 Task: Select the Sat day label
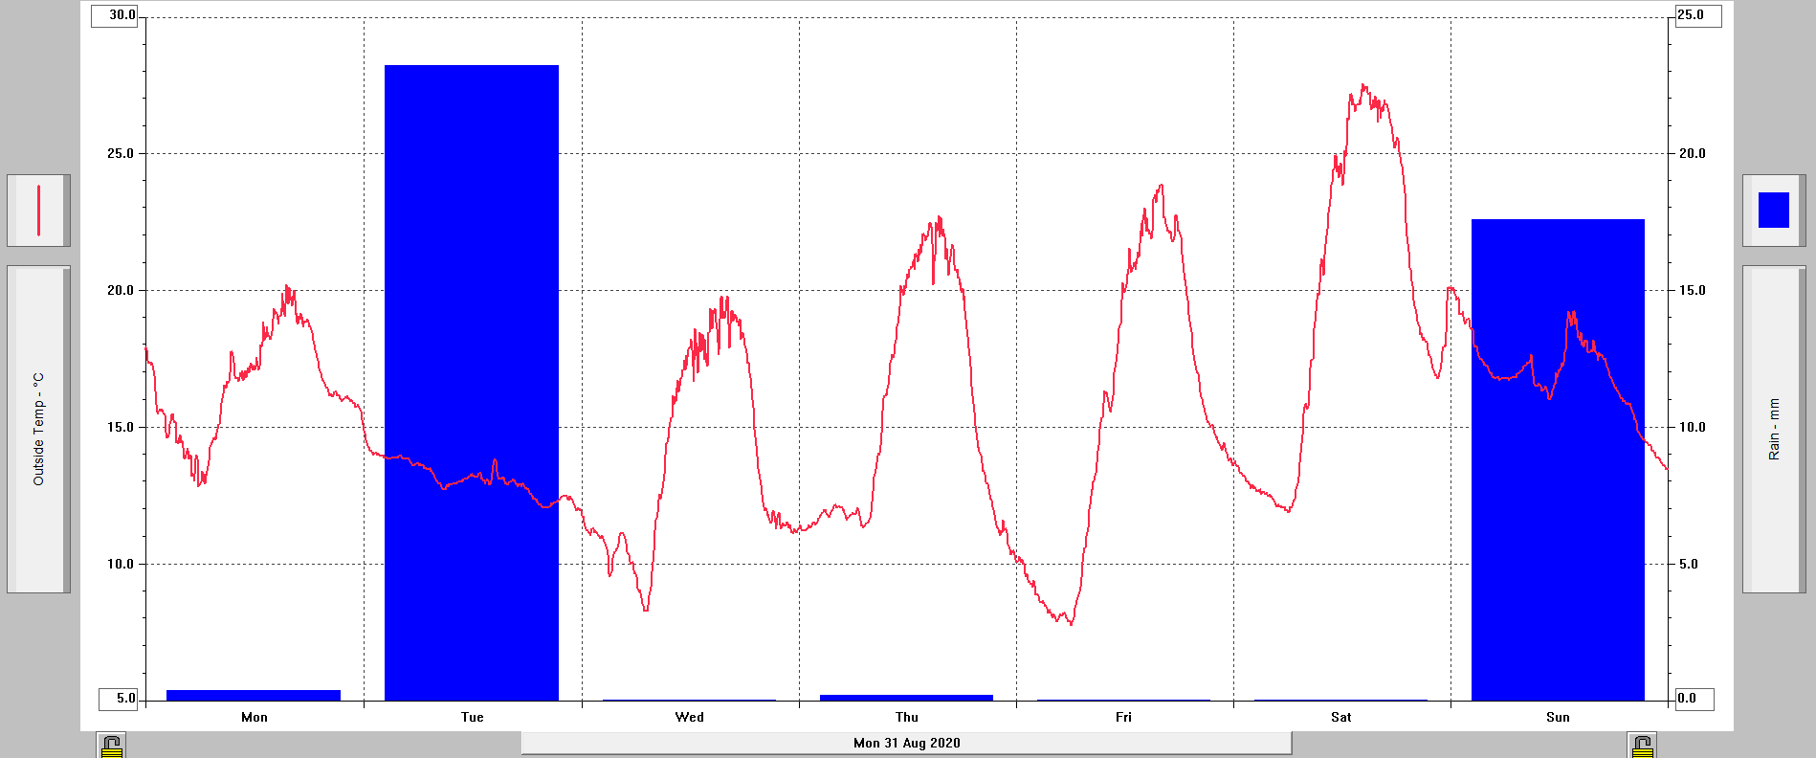click(1340, 717)
